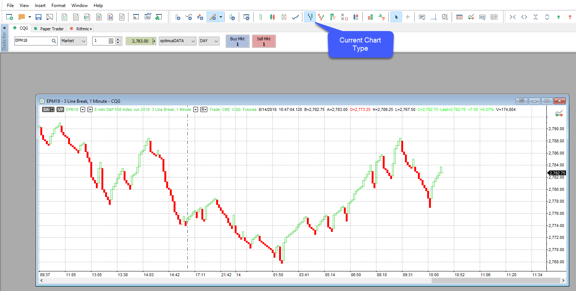Switch to the Rithmic+ tab

(80, 28)
